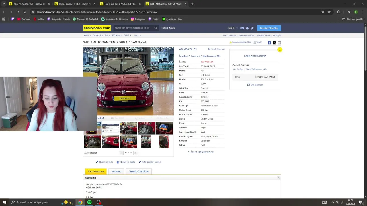Collapse the Açıklama section chevron
The width and height of the screenshot is (367, 206).
pos(278,178)
